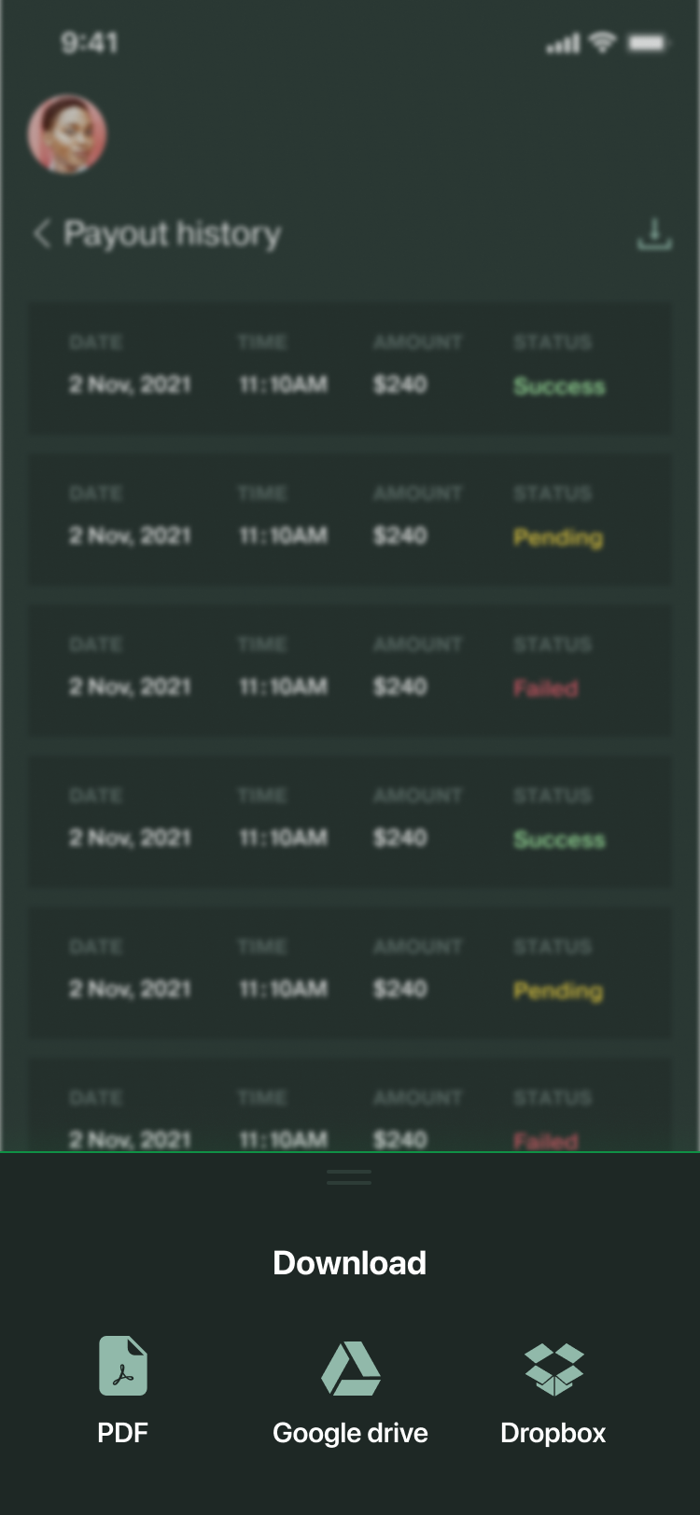Screen dimensions: 700x1515
Task: Open the first Failed payout row
Action: (x=350, y=669)
